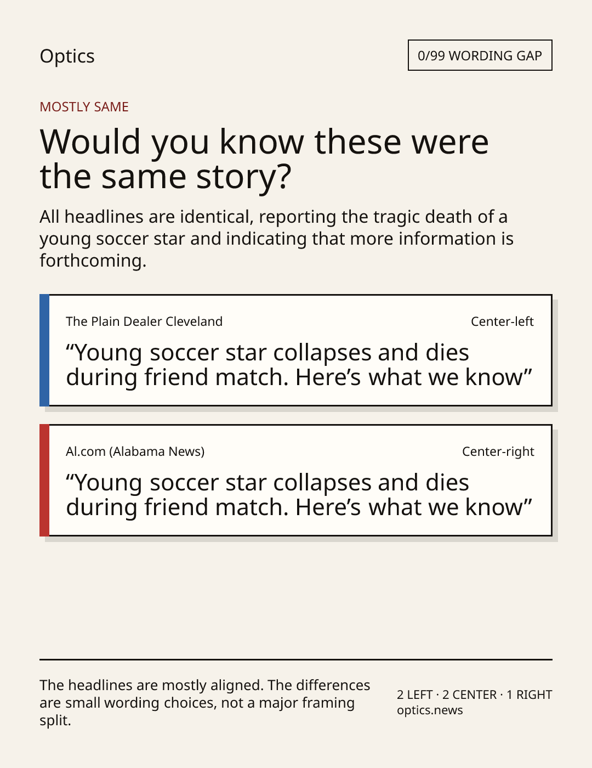592x768 pixels.
Task: Click the Center-right bias label
Action: point(498,451)
